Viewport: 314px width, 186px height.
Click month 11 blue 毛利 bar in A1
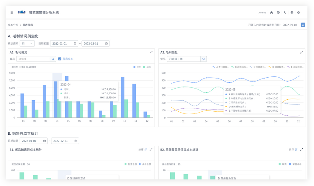click(x=134, y=101)
